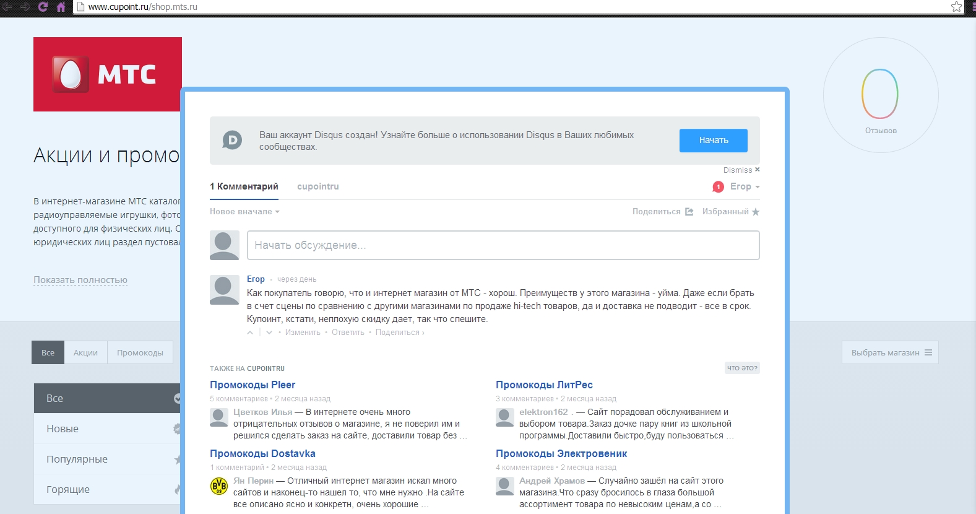Open the Ян Перин author name
The width and height of the screenshot is (976, 514).
(x=253, y=481)
